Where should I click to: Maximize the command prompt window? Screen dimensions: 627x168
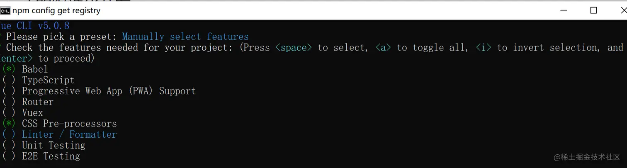point(593,10)
